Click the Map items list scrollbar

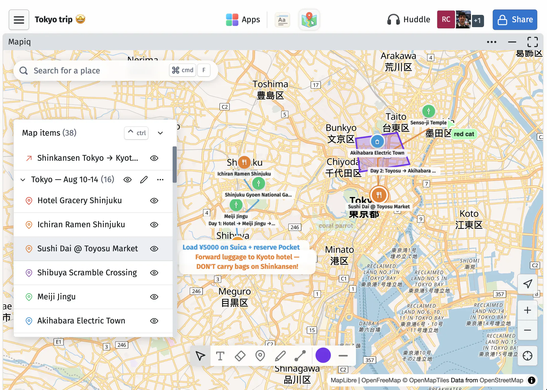pos(175,165)
